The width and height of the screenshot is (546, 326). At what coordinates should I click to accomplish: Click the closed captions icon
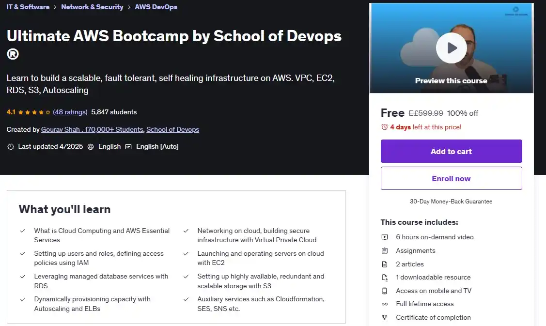coord(128,147)
